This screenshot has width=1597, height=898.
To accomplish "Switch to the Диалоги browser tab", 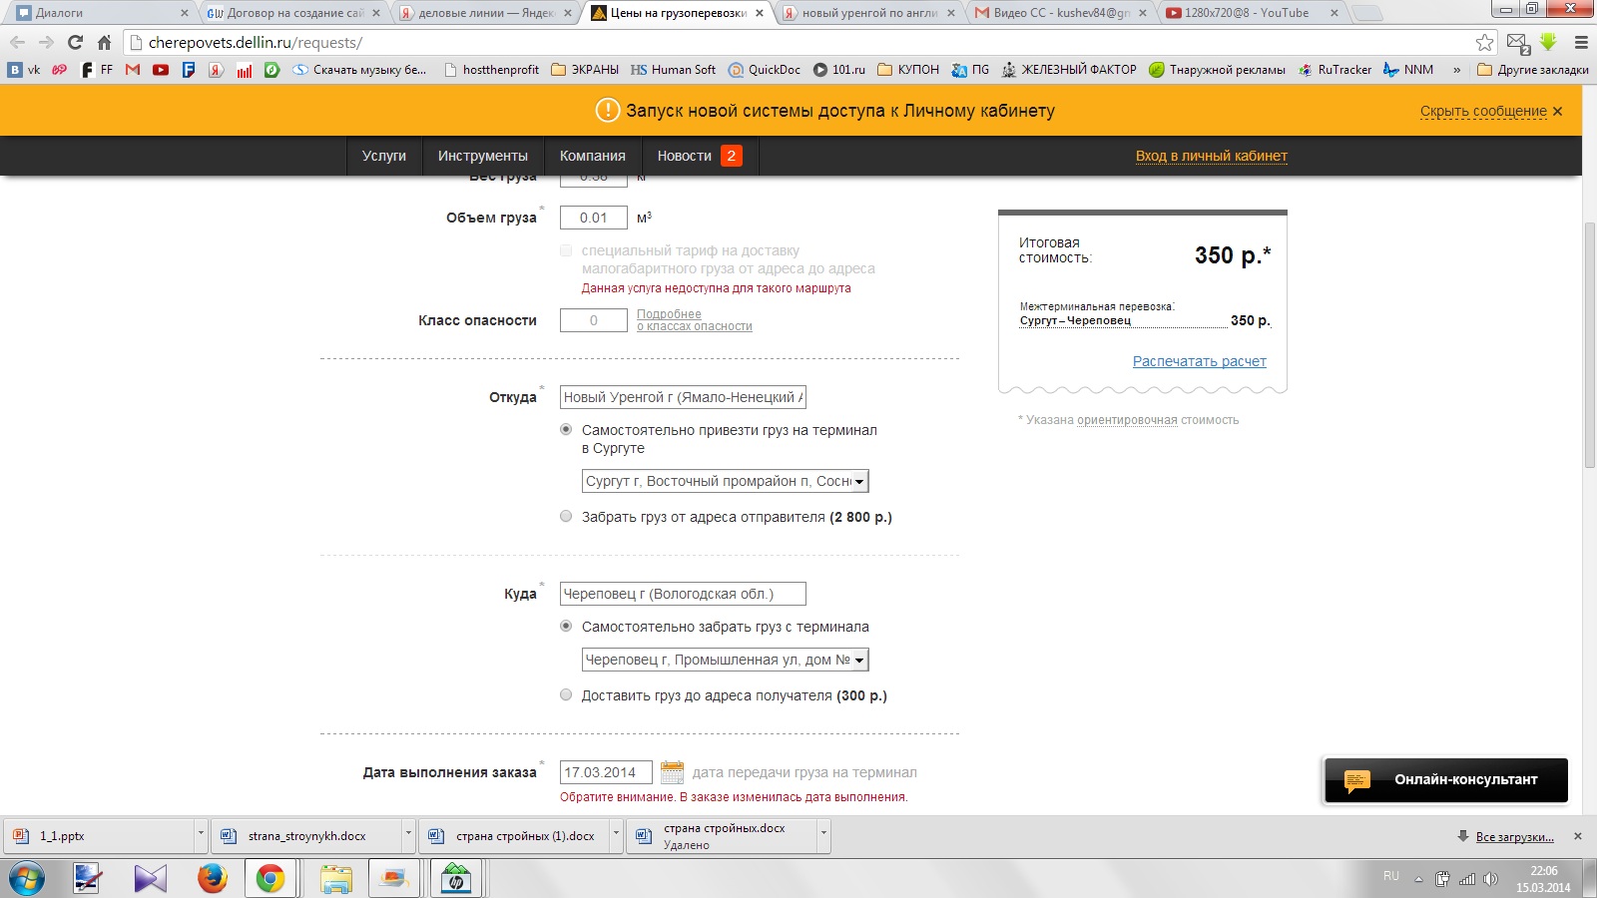I will (x=100, y=13).
